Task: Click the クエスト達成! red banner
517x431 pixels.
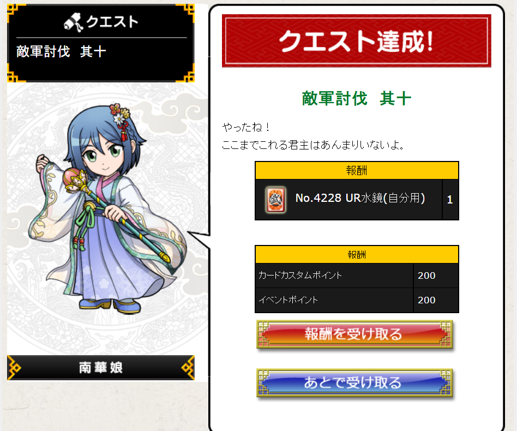Action: click(x=357, y=41)
